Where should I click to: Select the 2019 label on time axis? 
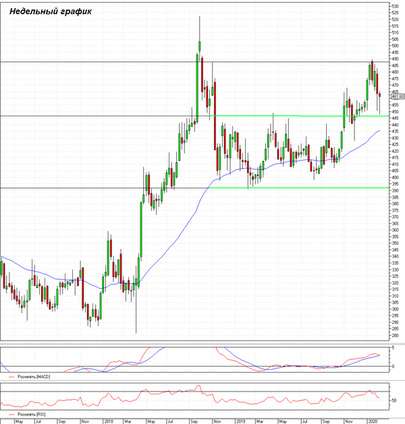pyautogui.click(x=240, y=421)
